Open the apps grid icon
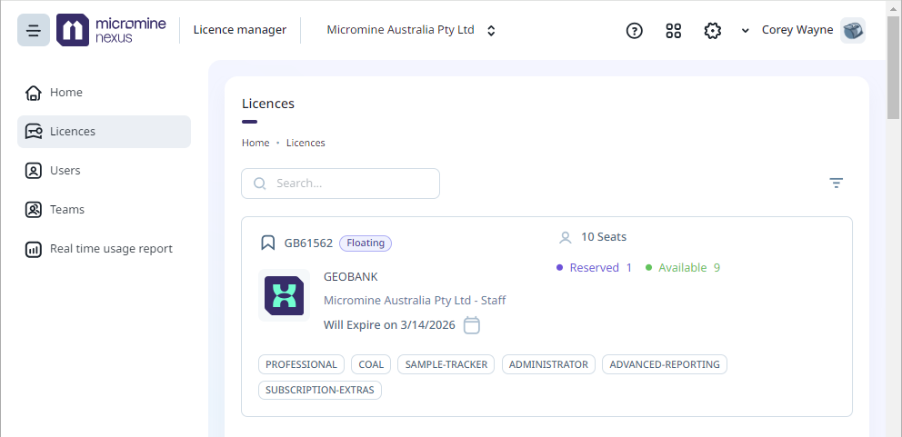This screenshot has height=437, width=902. click(x=673, y=31)
